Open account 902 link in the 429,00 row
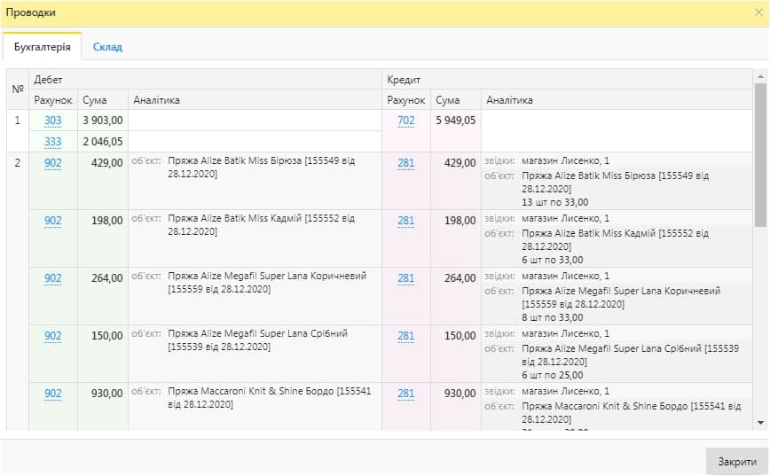The width and height of the screenshot is (770, 476). pyautogui.click(x=53, y=163)
